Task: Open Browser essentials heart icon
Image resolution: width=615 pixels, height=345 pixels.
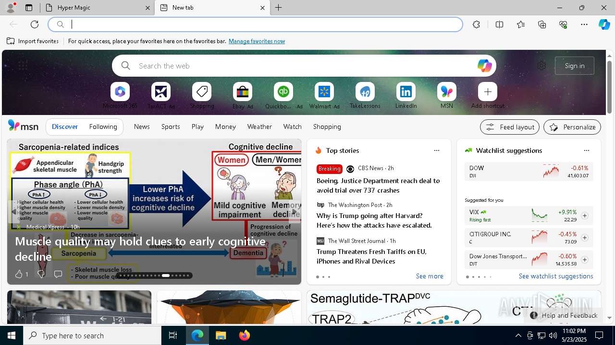Action: tap(563, 24)
